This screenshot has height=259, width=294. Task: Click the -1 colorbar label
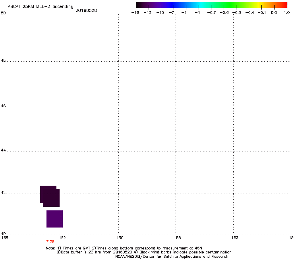(x=197, y=13)
